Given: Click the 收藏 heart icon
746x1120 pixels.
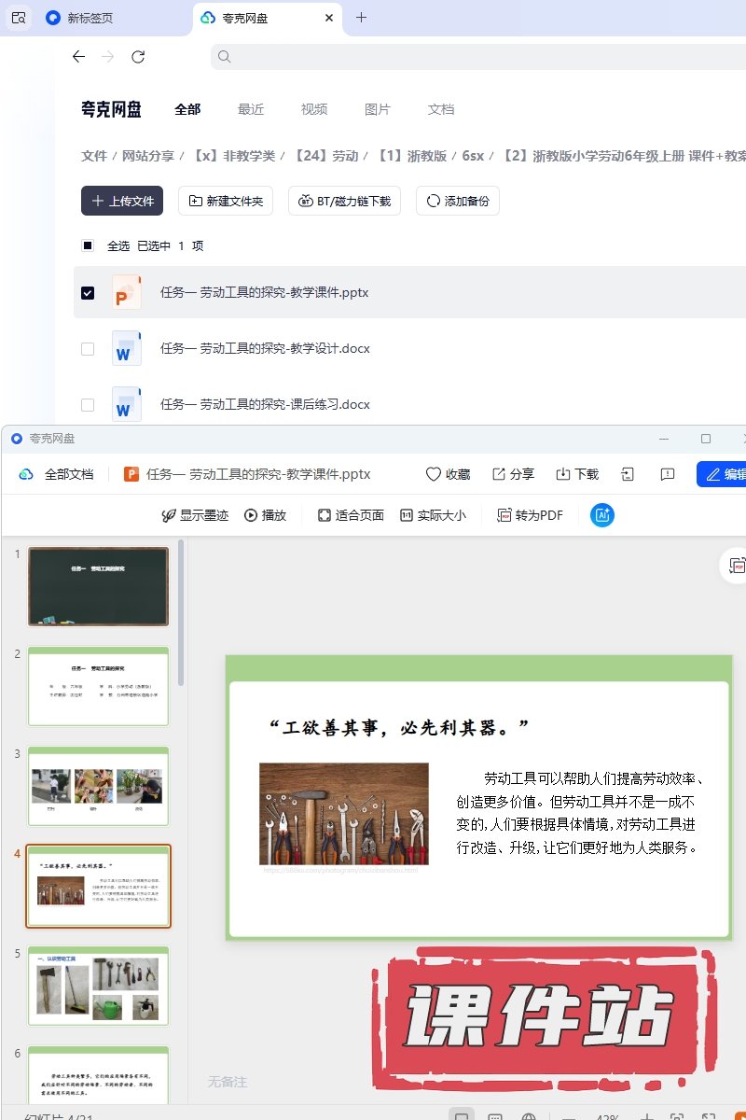Looking at the screenshot, I should pos(434,474).
